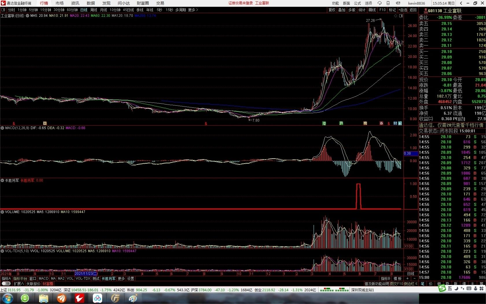Toggle the chart panel box icon top right
This screenshot has width=486, height=304.
[401, 16]
